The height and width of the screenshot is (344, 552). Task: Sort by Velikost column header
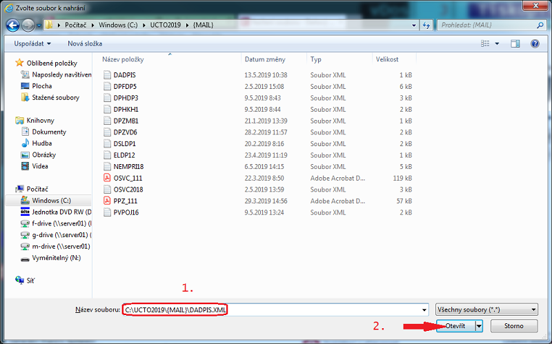(x=387, y=59)
